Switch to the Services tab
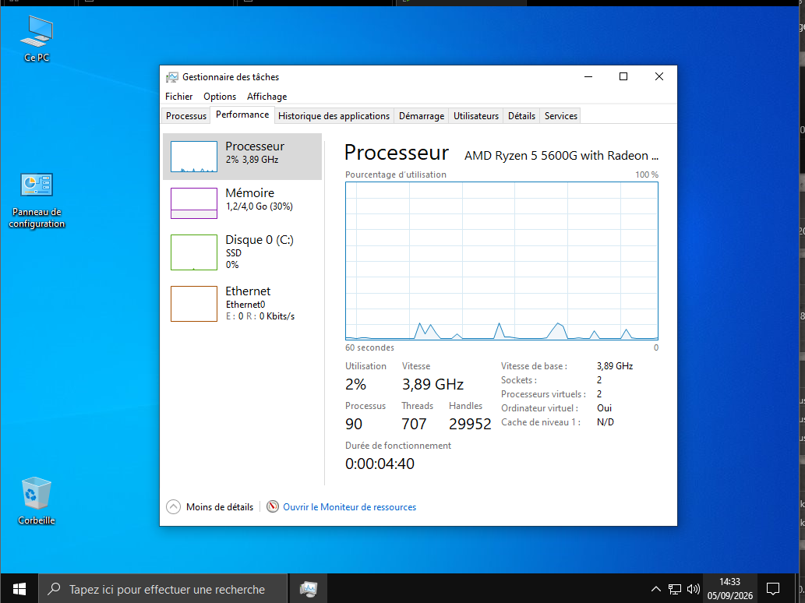This screenshot has width=805, height=603. (x=560, y=116)
